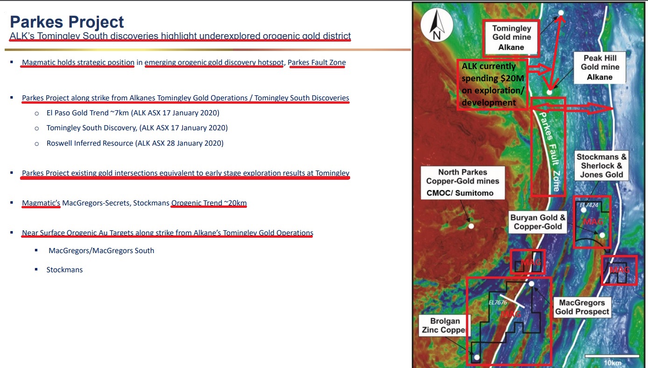Viewport: 648px width, 368px height.
Task: Click the 'MacGregors/MacGregors South' sub-bullet
Action: tap(101, 251)
